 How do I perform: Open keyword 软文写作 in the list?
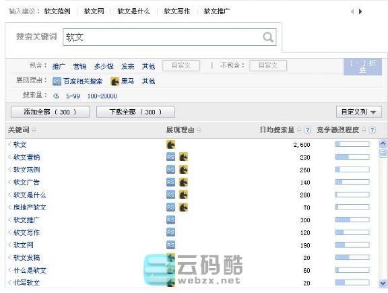[26, 232]
